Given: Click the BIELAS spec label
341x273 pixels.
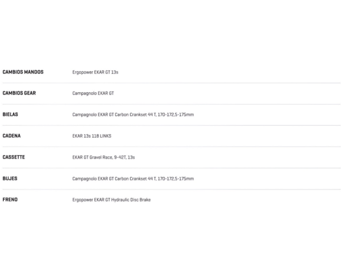Looking at the screenshot, I should click(10, 114).
